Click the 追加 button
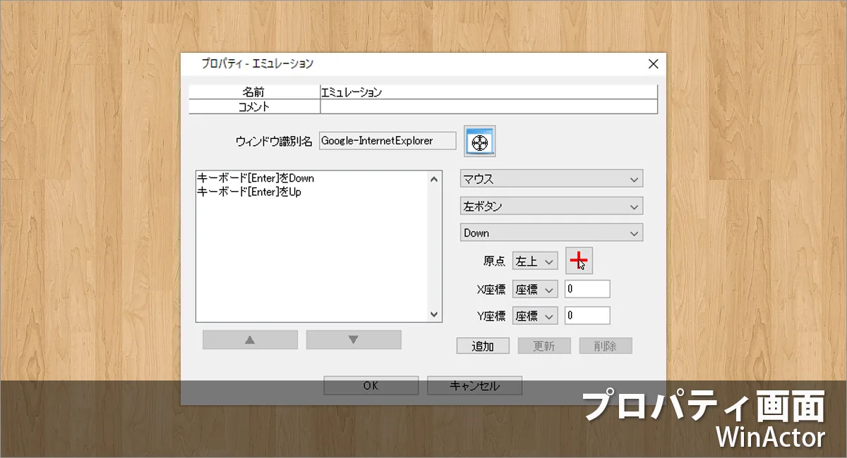Image resolution: width=847 pixels, height=458 pixels. 483,346
